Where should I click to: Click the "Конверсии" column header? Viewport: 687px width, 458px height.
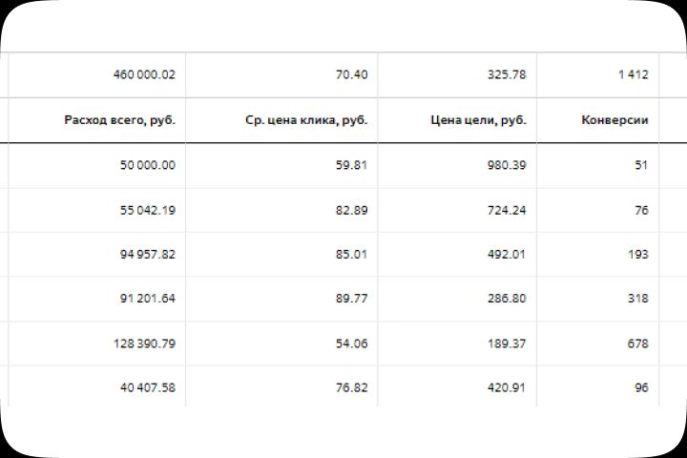click(614, 120)
